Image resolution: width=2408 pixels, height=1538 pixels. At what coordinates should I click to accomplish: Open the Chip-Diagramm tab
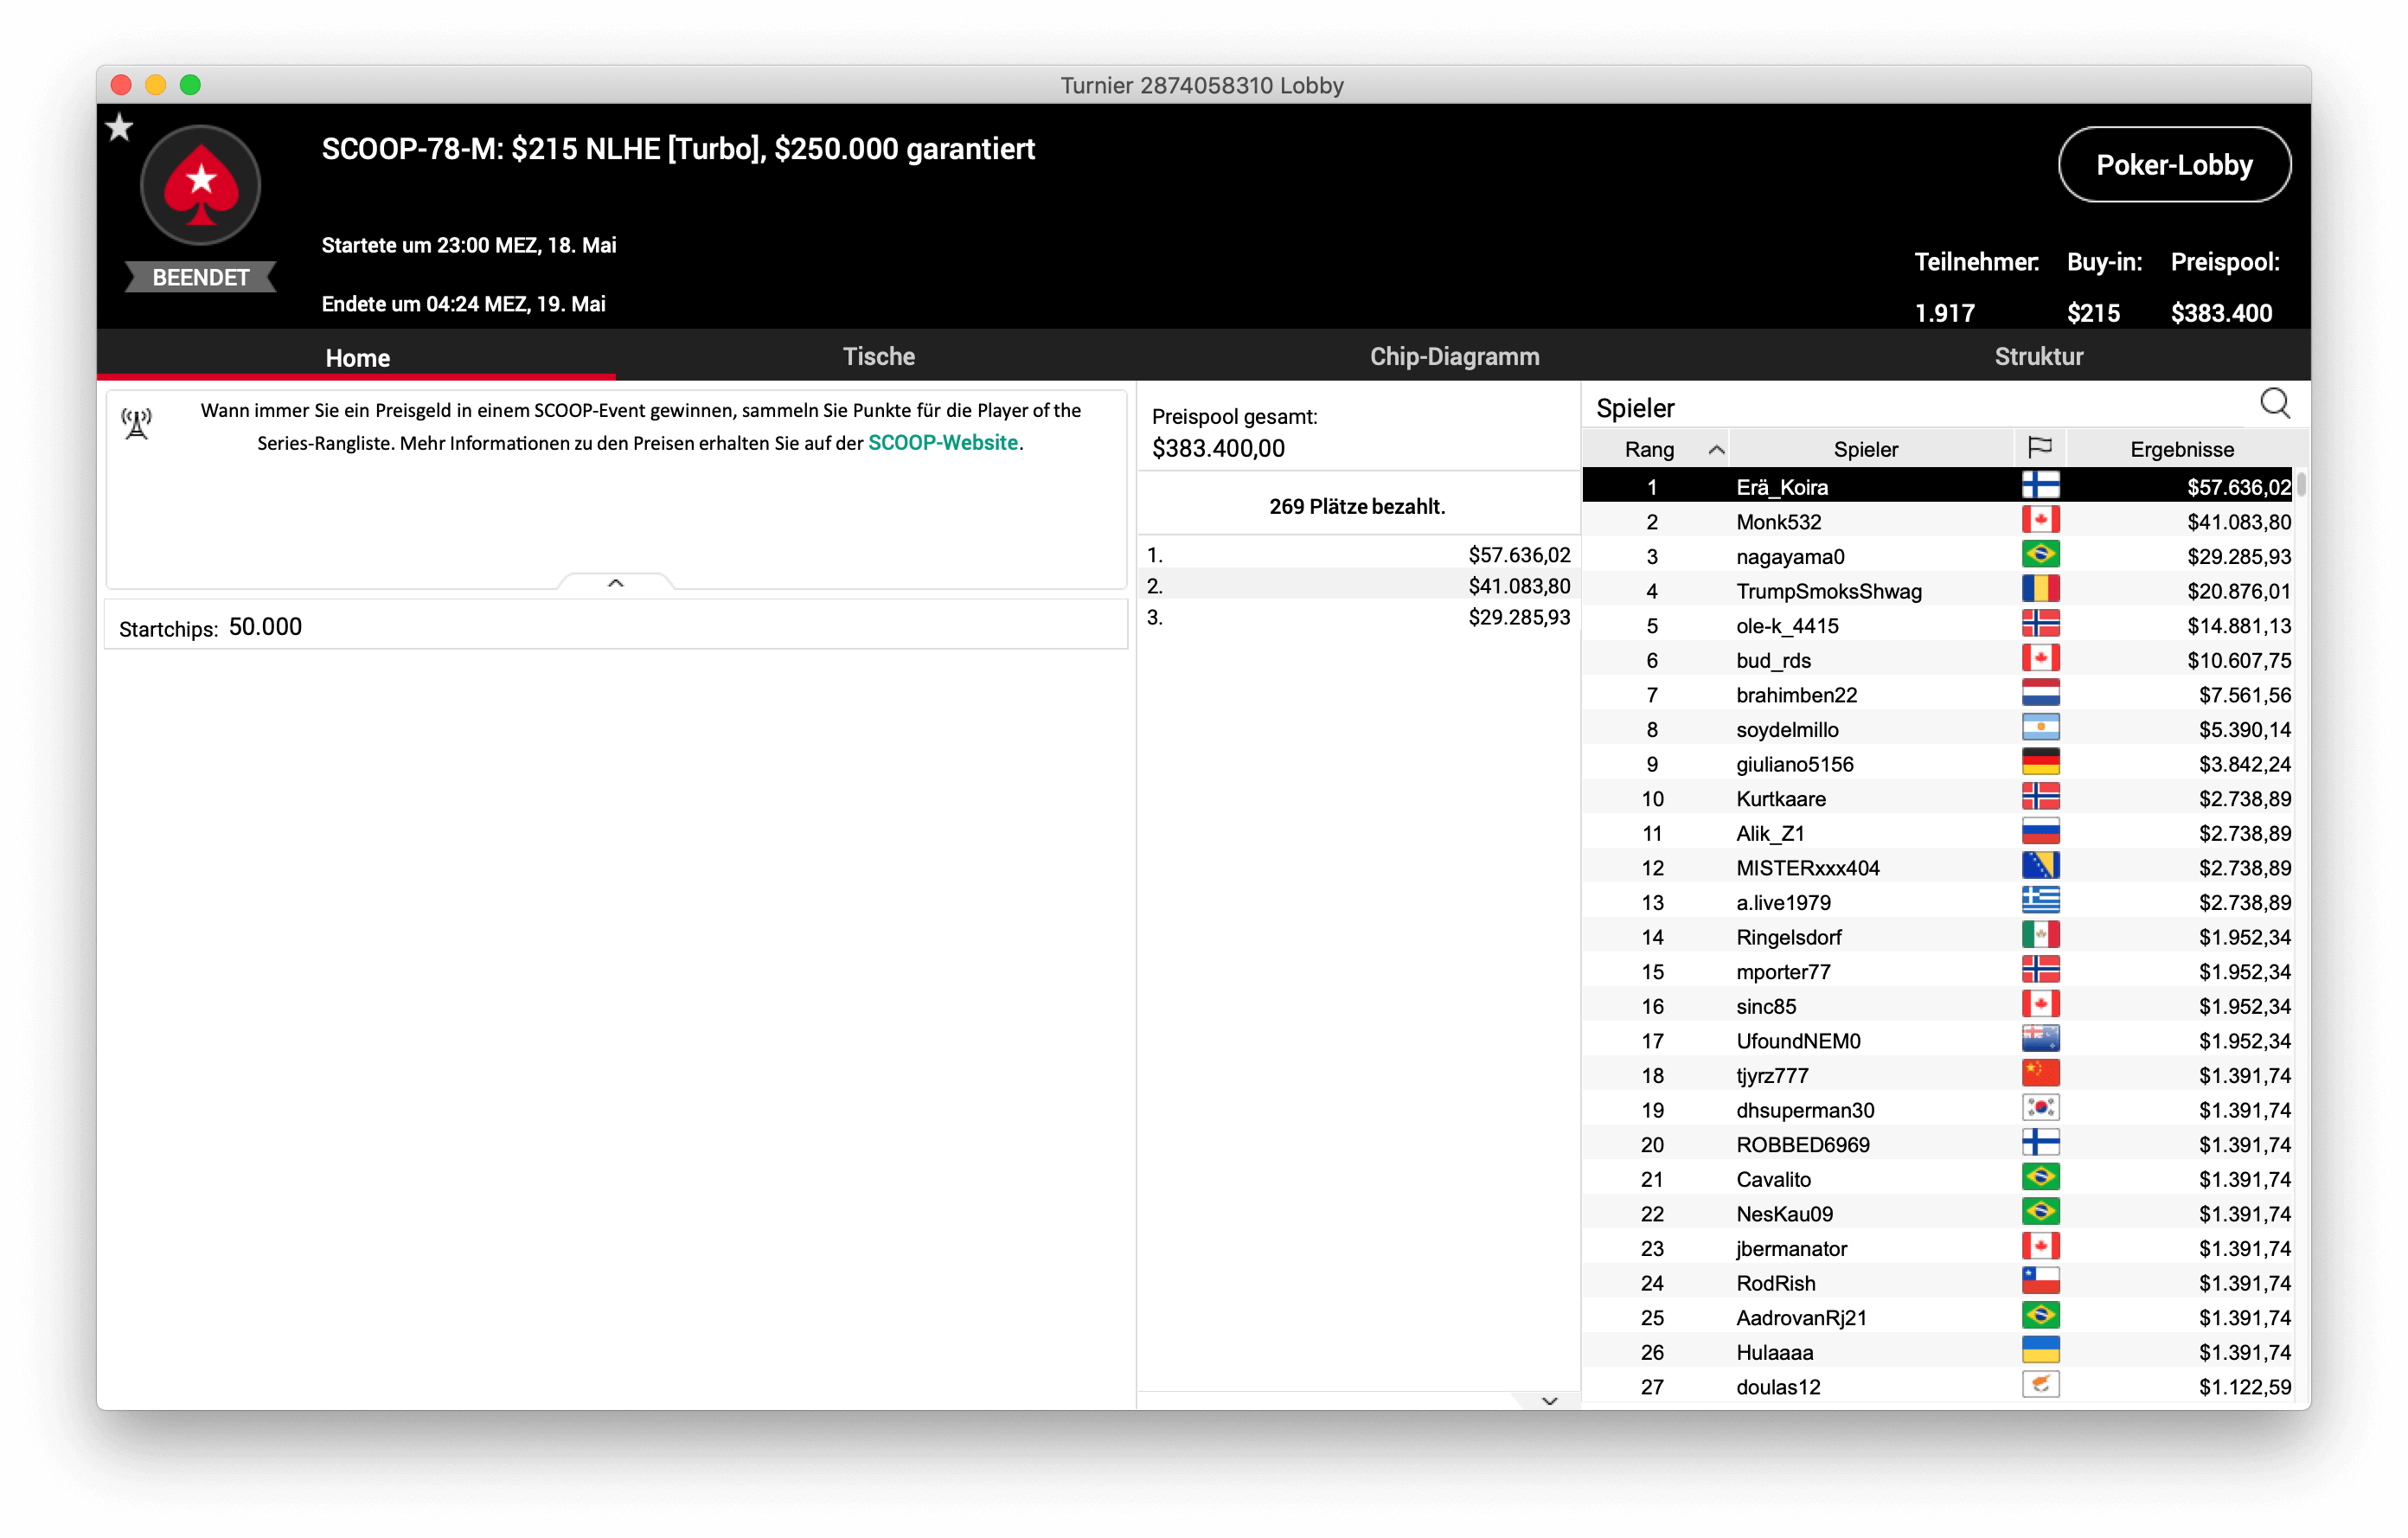(1454, 356)
